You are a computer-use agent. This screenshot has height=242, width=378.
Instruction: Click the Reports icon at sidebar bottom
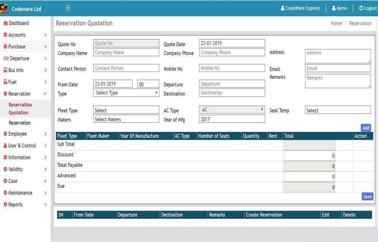coord(5,205)
